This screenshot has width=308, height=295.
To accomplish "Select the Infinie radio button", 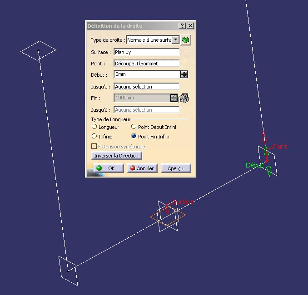I will (94, 136).
